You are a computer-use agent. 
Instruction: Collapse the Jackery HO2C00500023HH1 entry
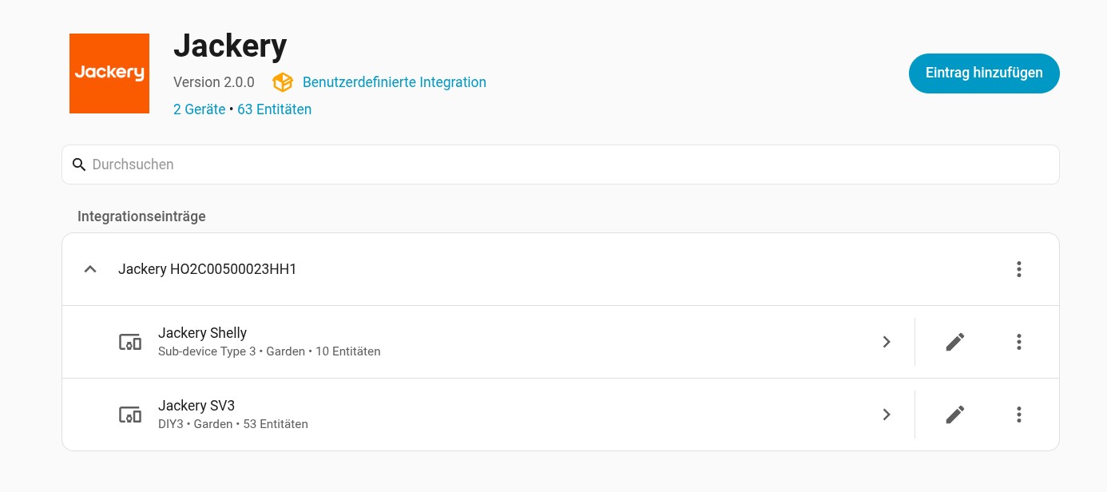pos(90,269)
